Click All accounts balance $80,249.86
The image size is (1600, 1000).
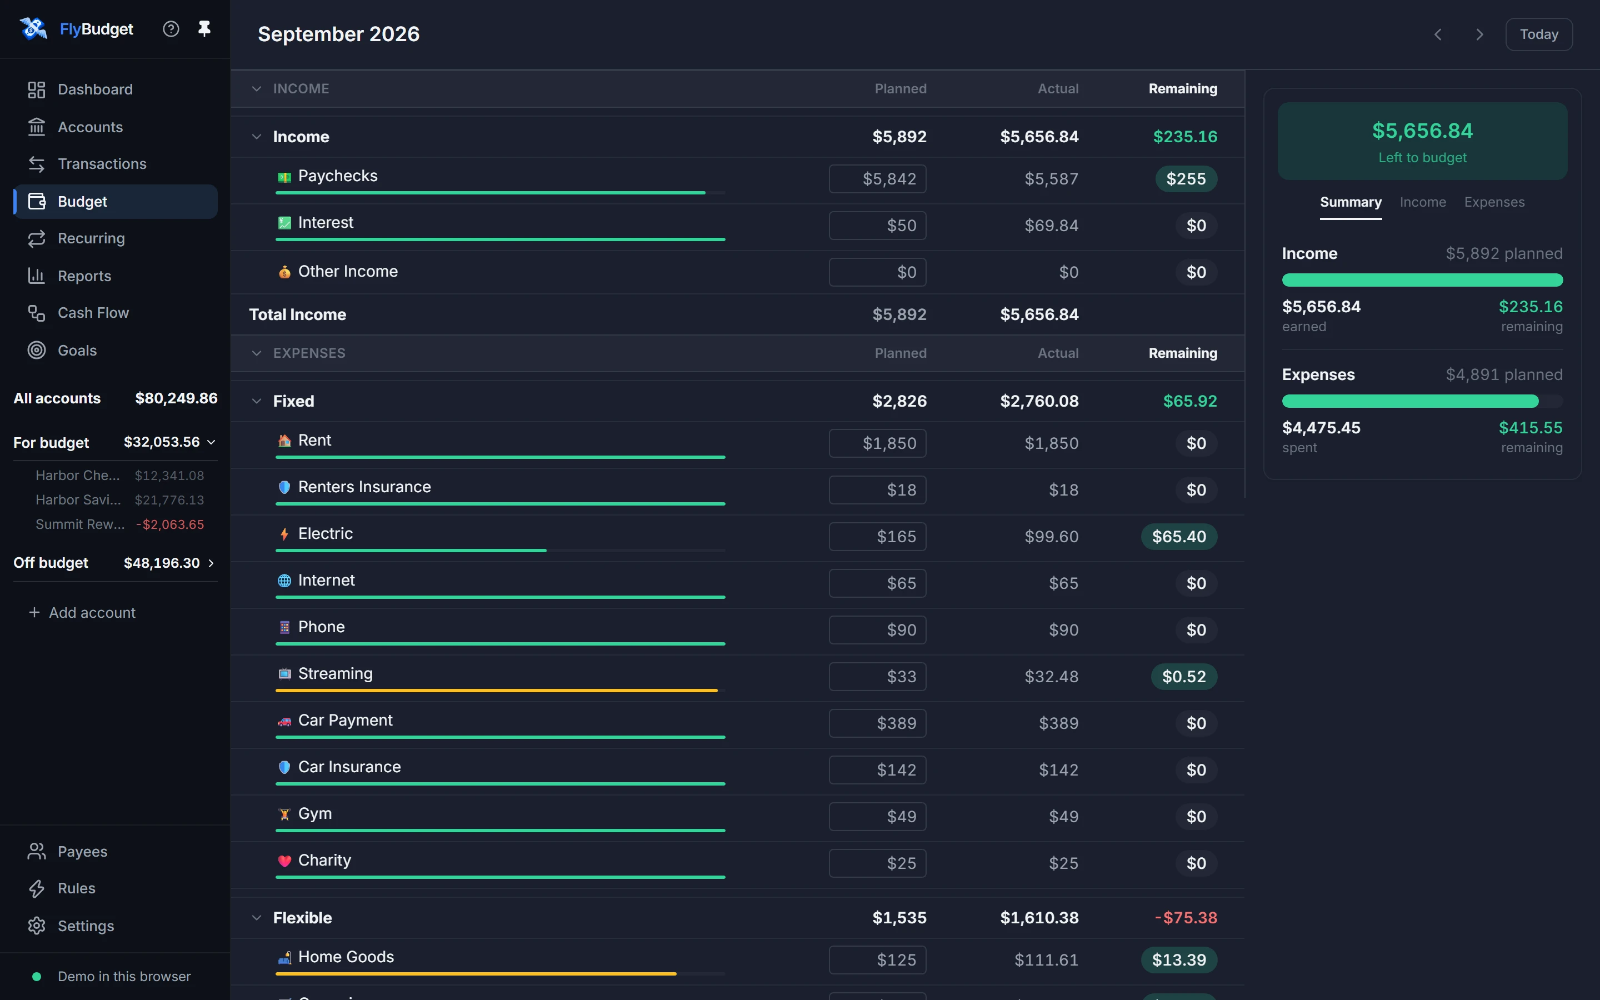pos(176,399)
